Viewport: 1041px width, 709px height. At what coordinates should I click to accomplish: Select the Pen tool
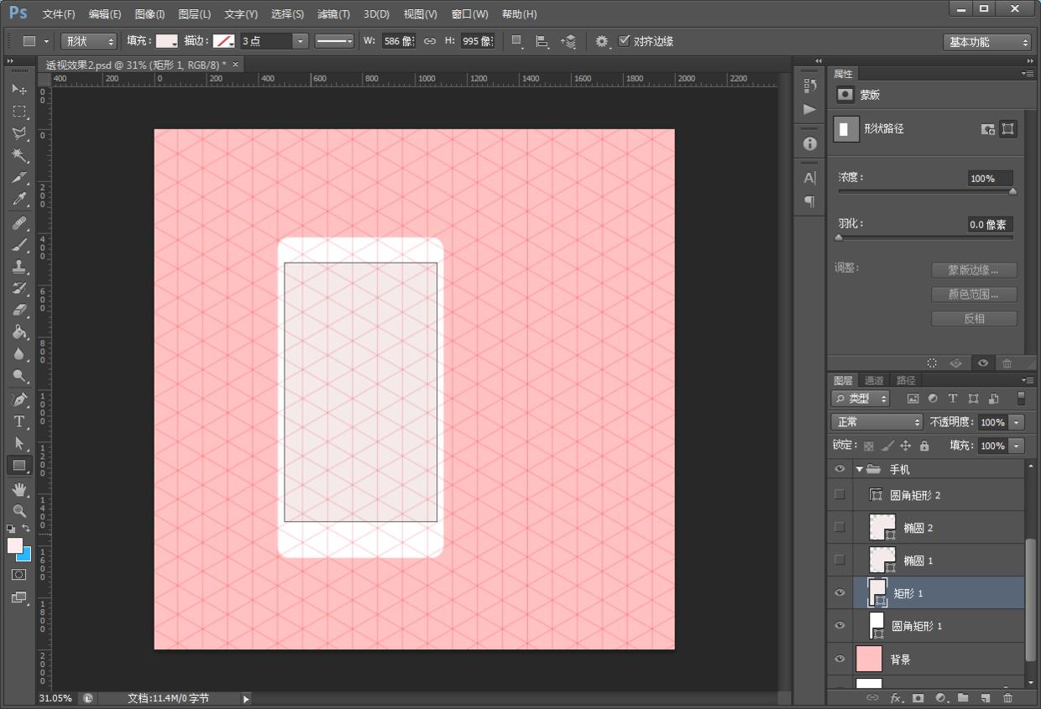19,399
